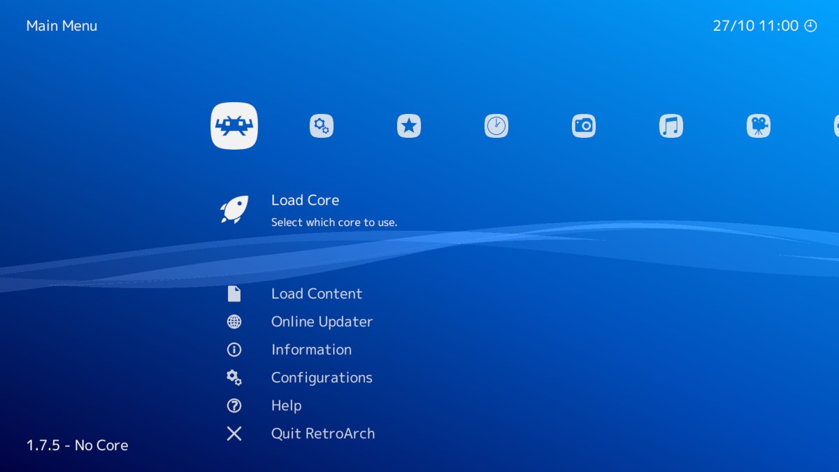Screen dimensions: 839x472
Task: Click the 1.7.5 - No Core version text
Action: pyautogui.click(x=77, y=445)
